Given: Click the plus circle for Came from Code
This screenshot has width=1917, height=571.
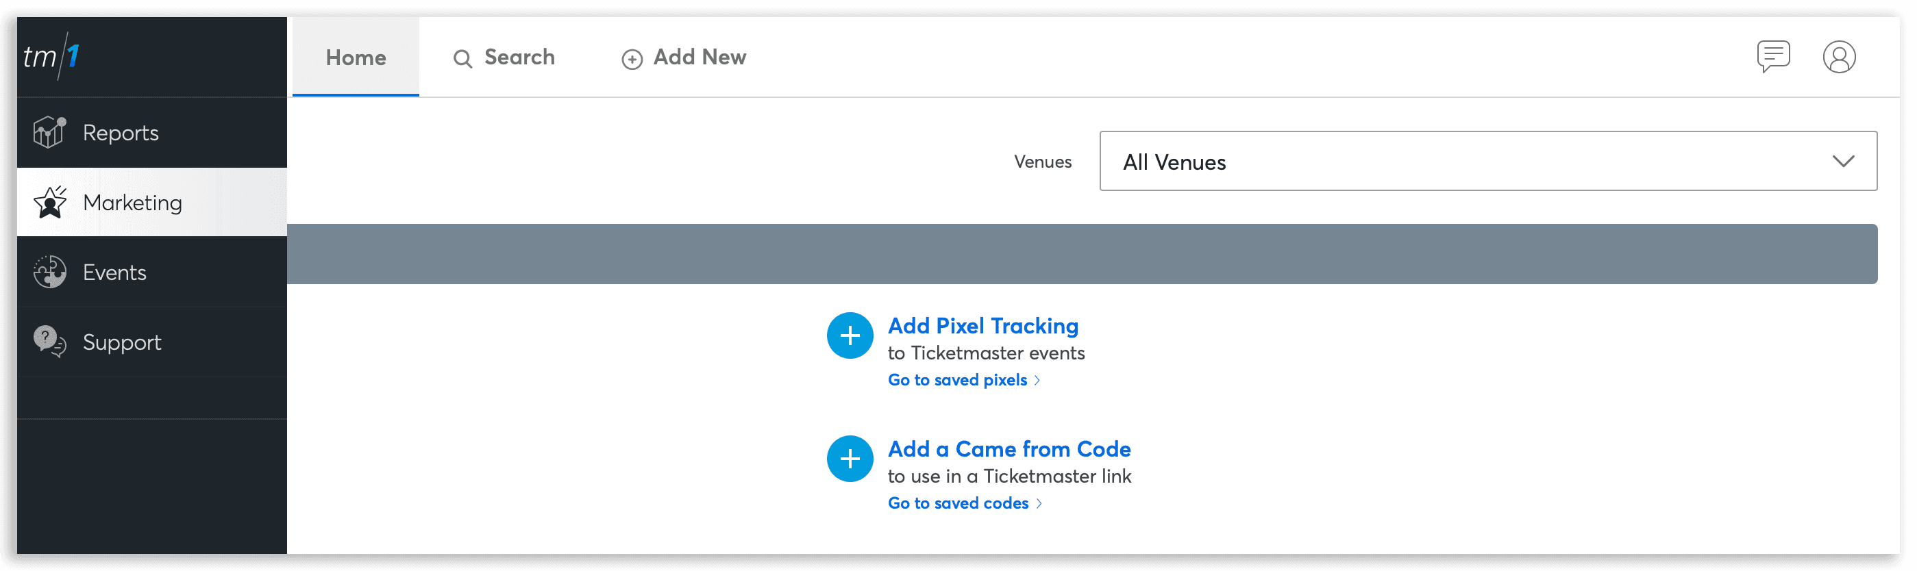Looking at the screenshot, I should pyautogui.click(x=850, y=459).
